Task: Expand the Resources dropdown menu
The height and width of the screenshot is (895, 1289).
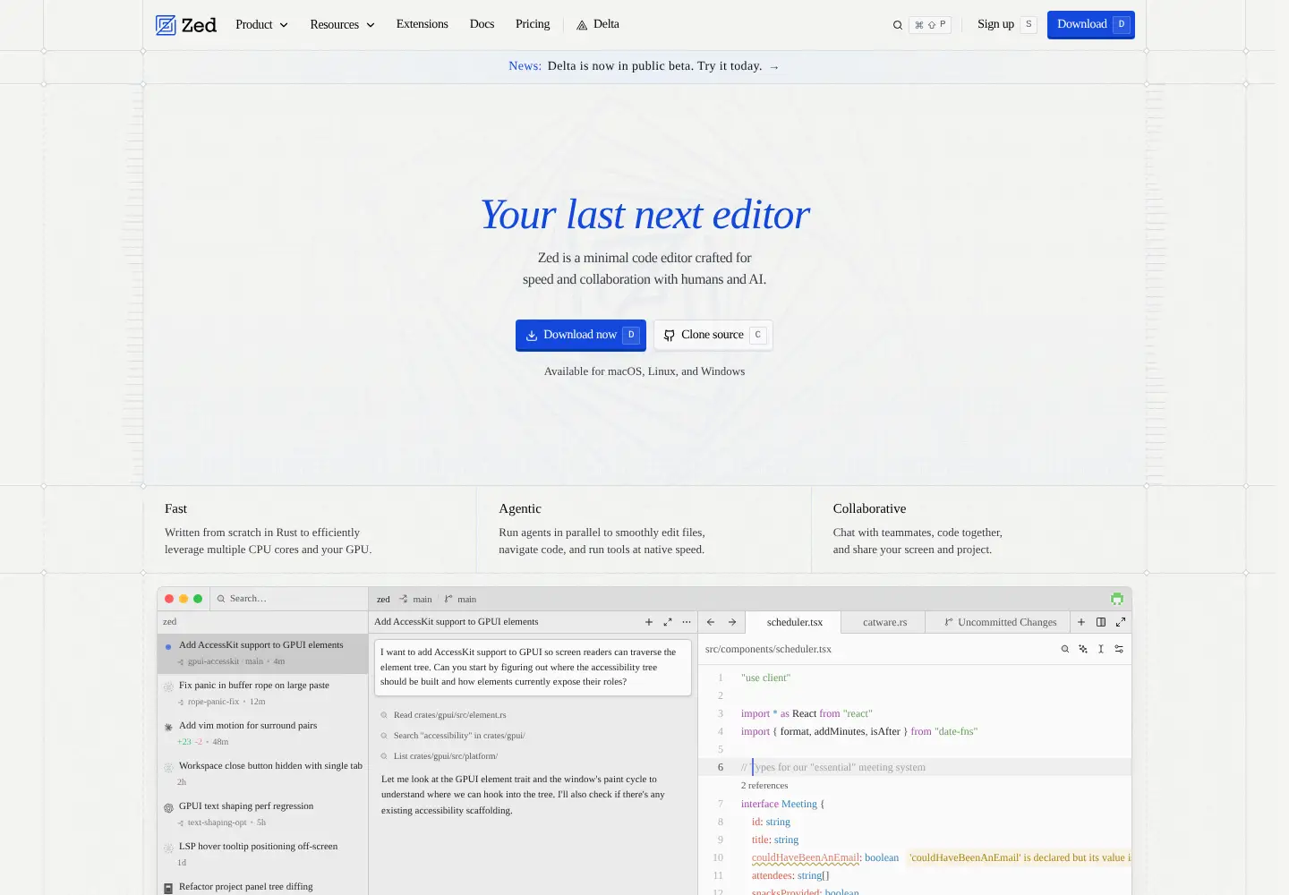Action: [342, 25]
